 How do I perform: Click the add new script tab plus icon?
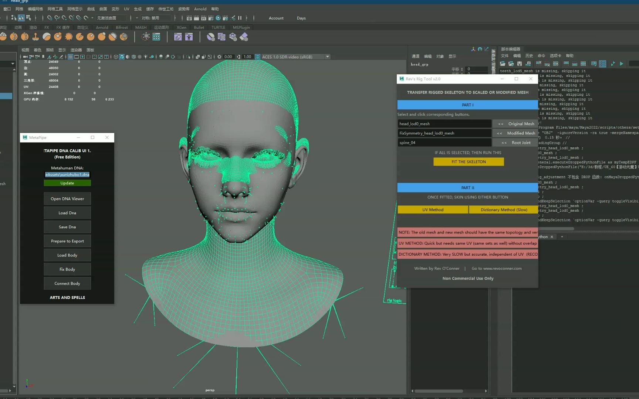[562, 237]
